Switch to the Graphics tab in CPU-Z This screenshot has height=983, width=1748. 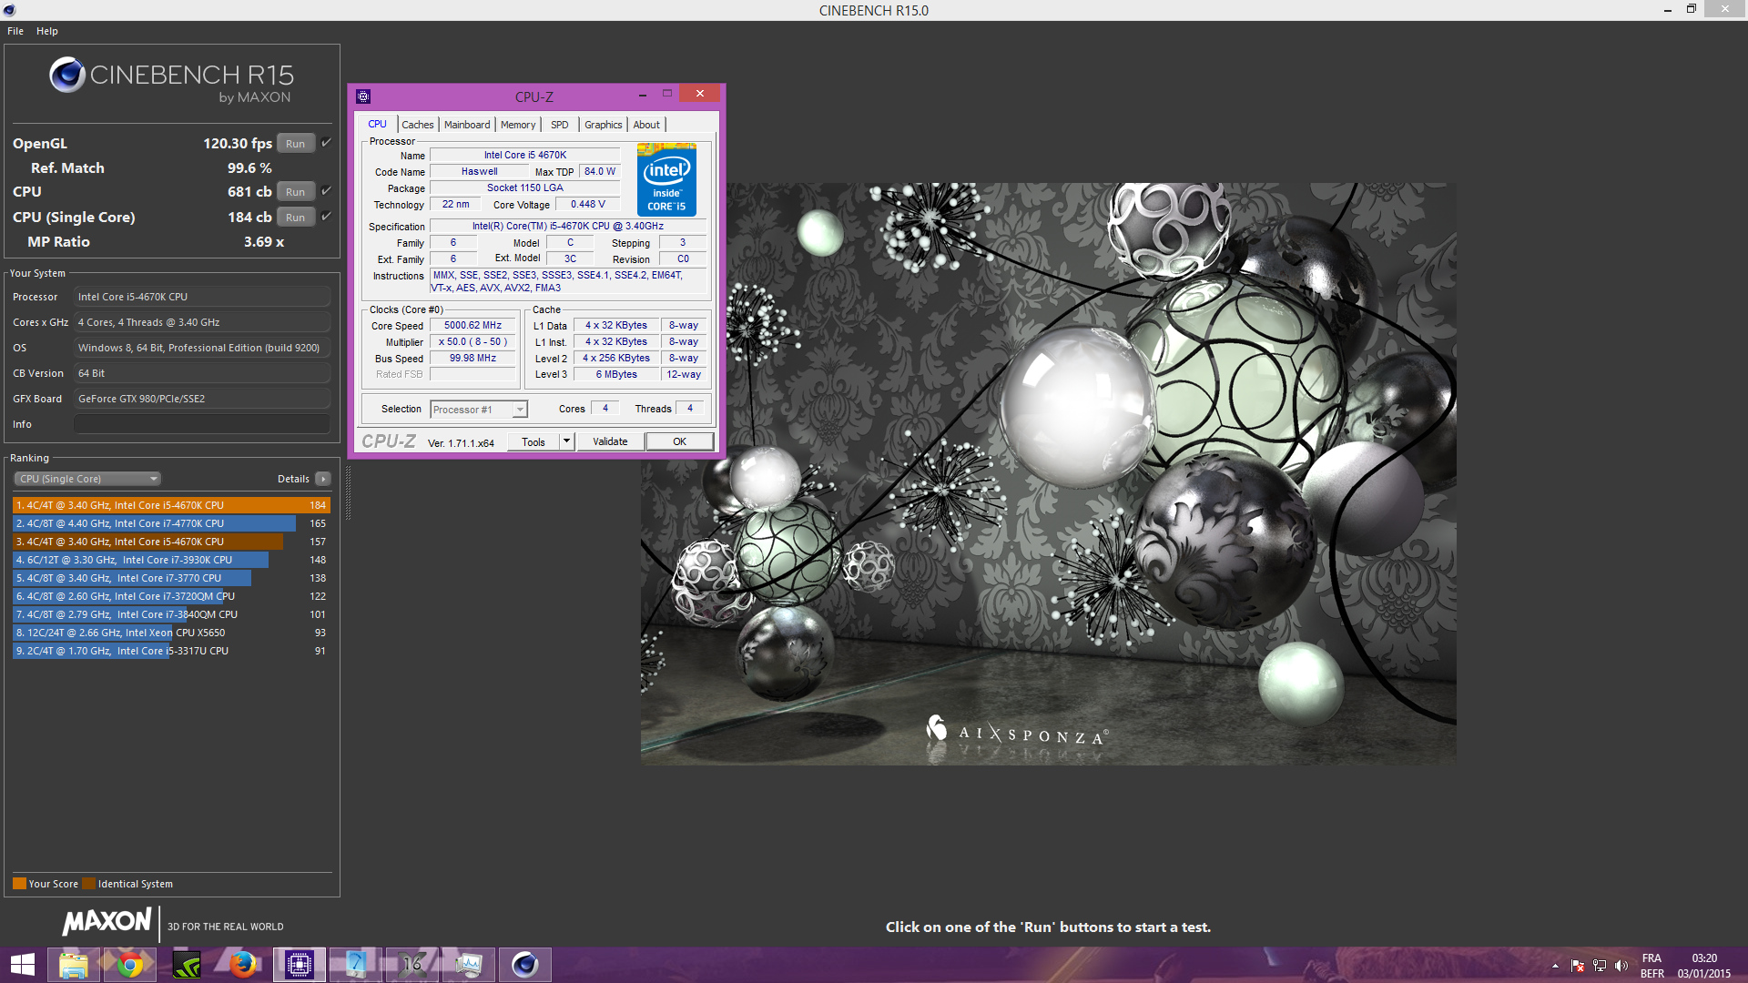coord(604,125)
